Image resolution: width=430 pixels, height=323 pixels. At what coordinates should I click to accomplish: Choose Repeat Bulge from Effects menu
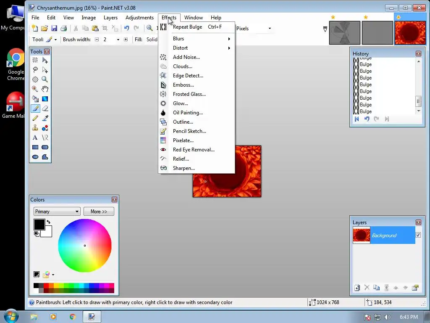point(197,27)
